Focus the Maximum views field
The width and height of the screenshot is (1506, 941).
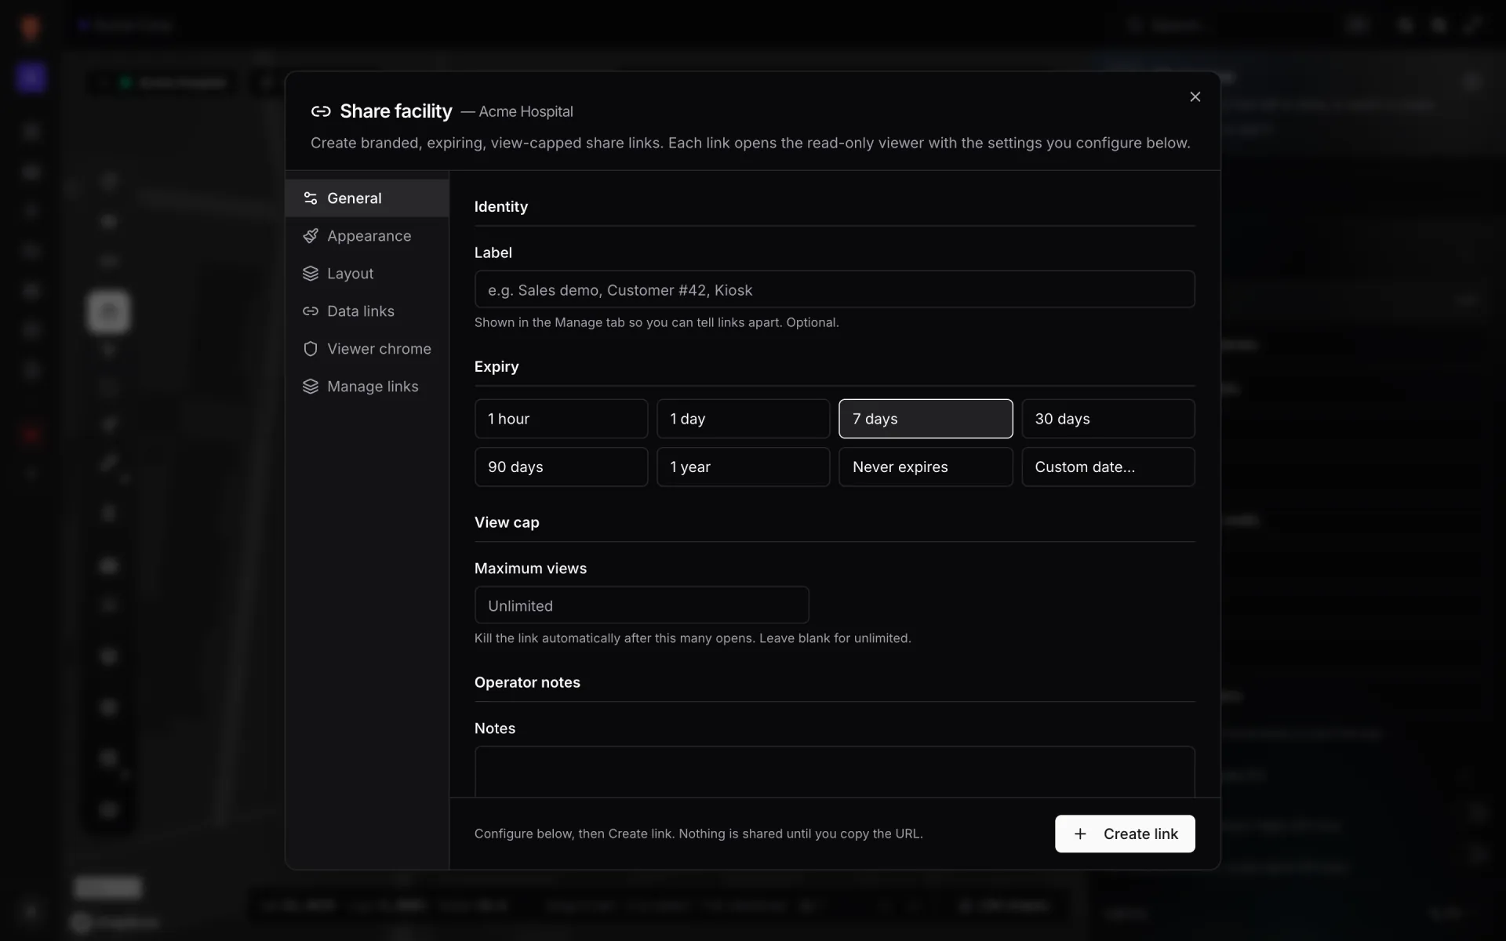pos(642,605)
